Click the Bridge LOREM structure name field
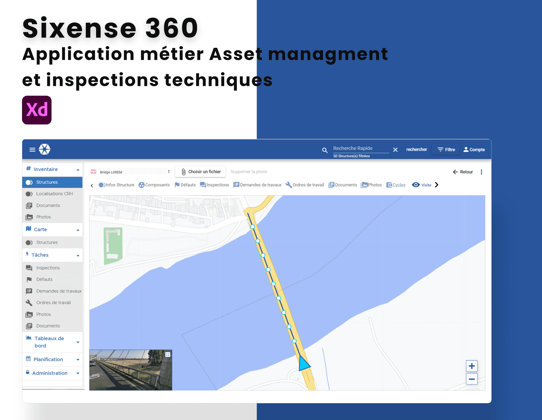 pyautogui.click(x=134, y=172)
